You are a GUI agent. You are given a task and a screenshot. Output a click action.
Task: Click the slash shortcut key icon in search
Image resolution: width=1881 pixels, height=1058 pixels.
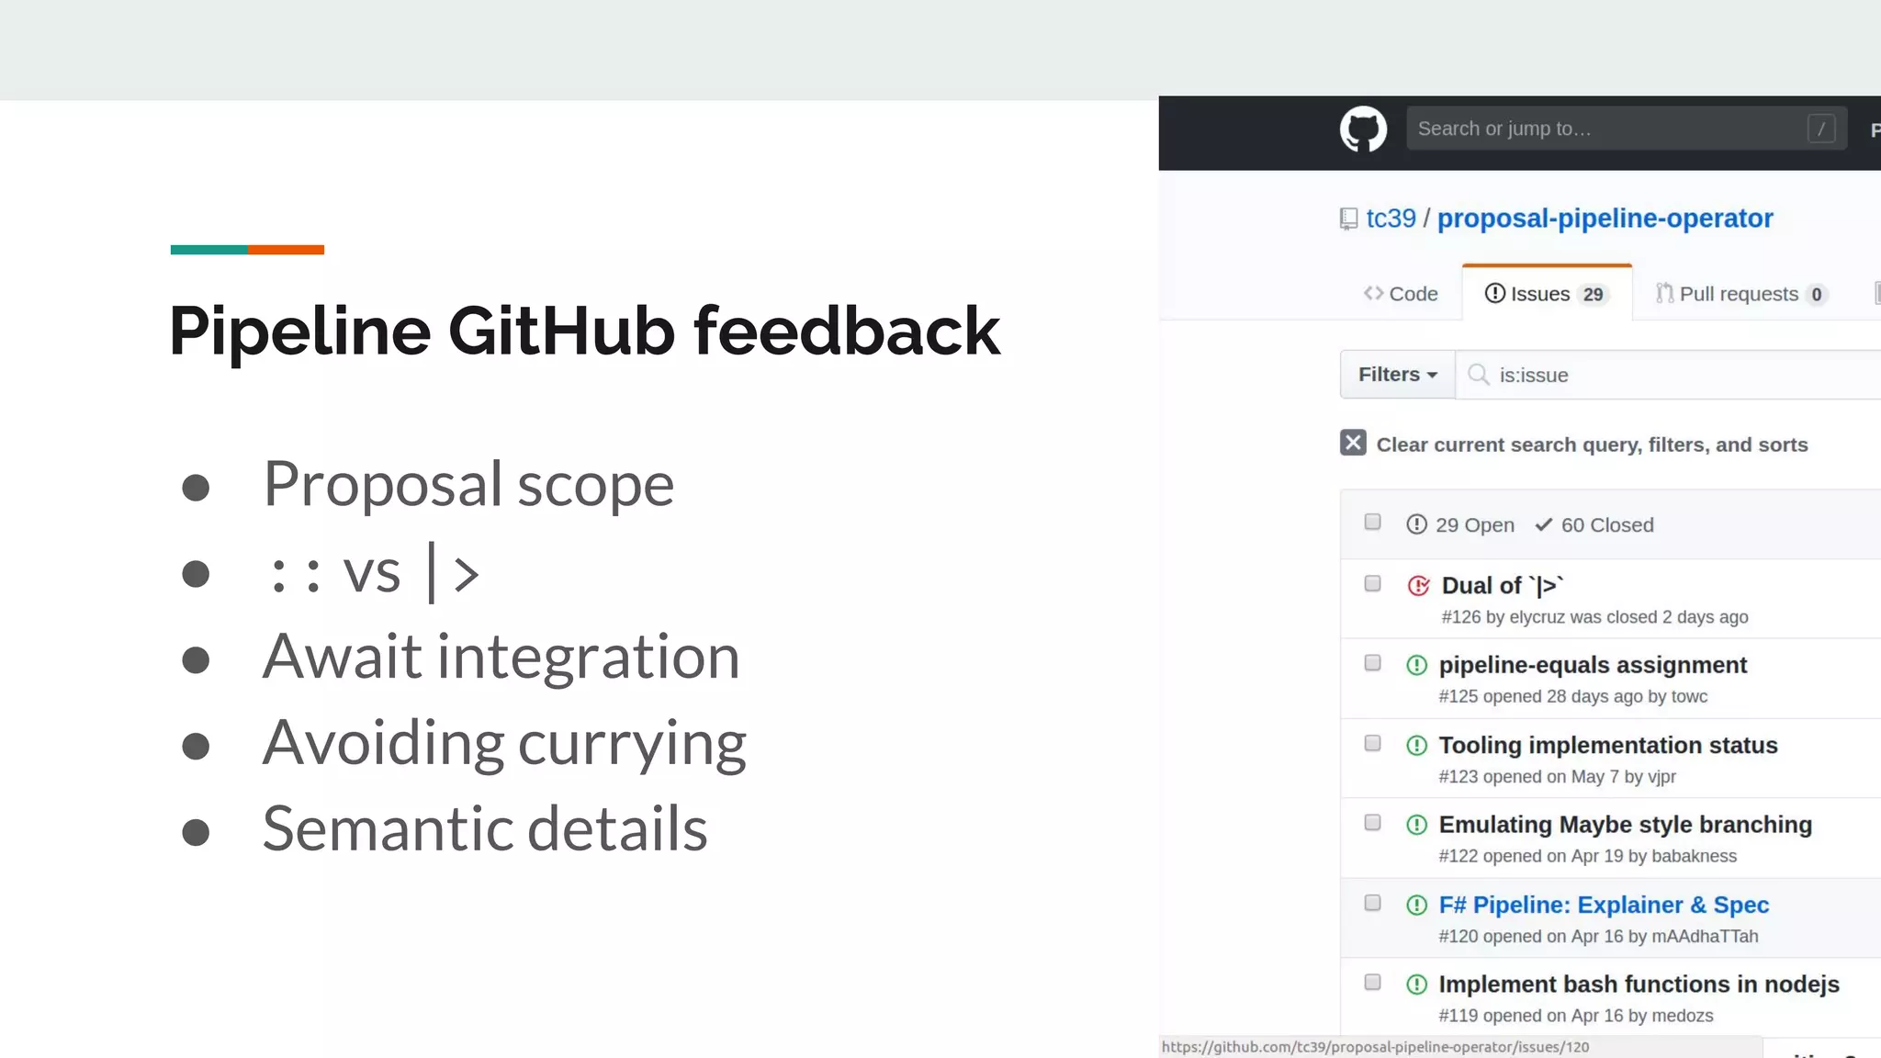(1821, 129)
